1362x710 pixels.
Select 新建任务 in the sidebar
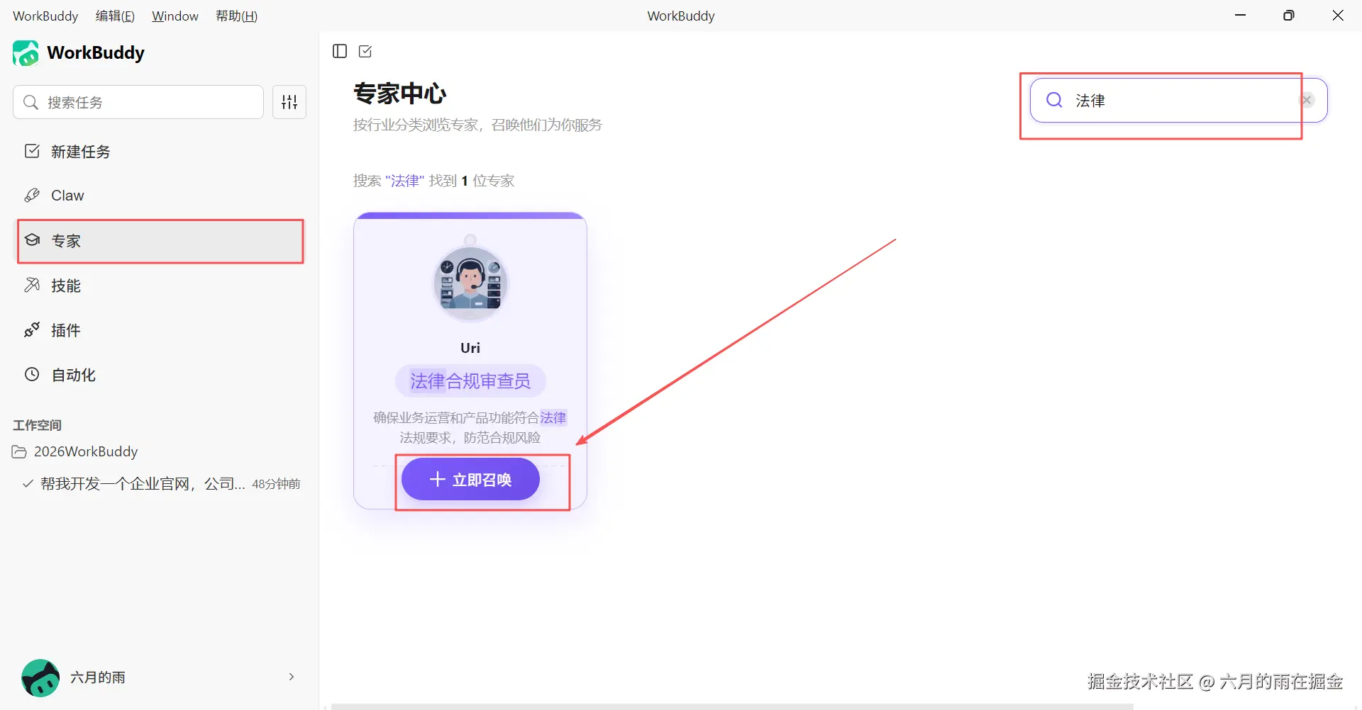pos(160,152)
